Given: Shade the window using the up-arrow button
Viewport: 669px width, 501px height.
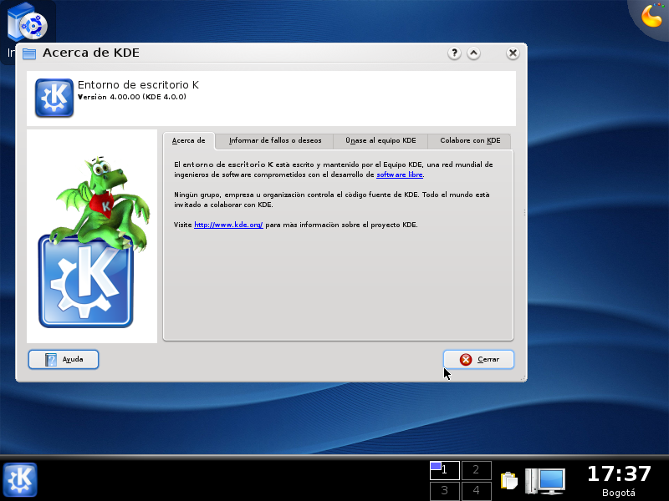Looking at the screenshot, I should click(473, 53).
